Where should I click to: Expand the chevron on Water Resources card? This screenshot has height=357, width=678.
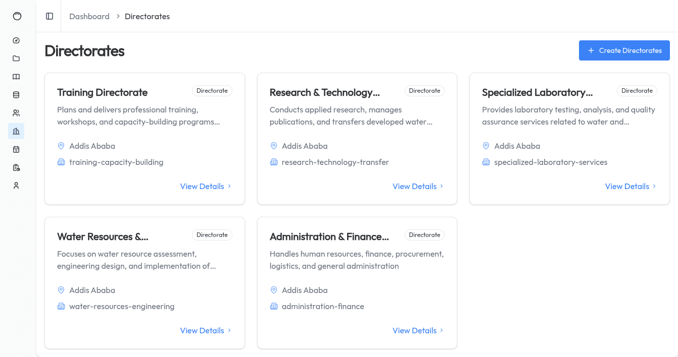tap(229, 330)
